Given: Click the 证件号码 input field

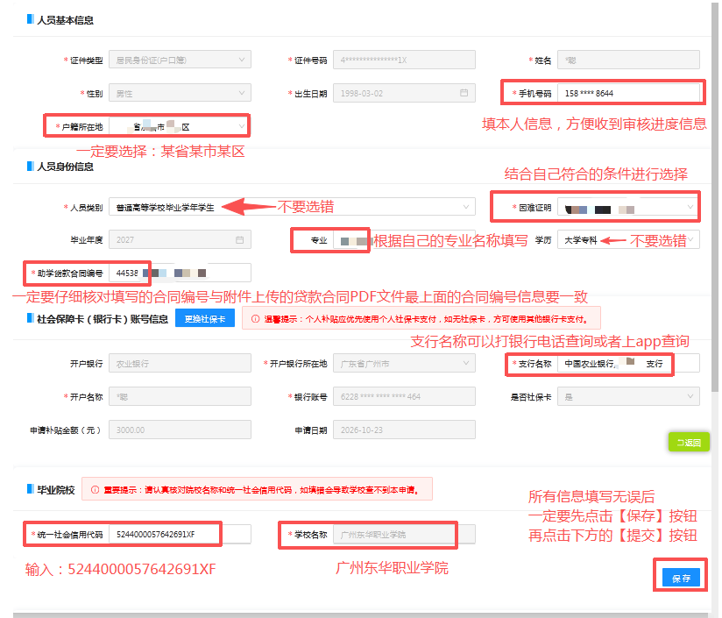Looking at the screenshot, I should pos(404,60).
